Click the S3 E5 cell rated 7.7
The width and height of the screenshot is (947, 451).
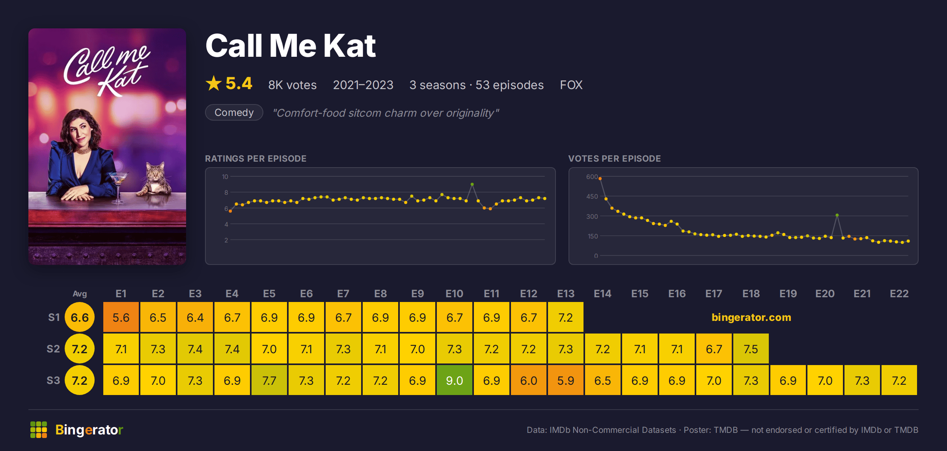(269, 380)
